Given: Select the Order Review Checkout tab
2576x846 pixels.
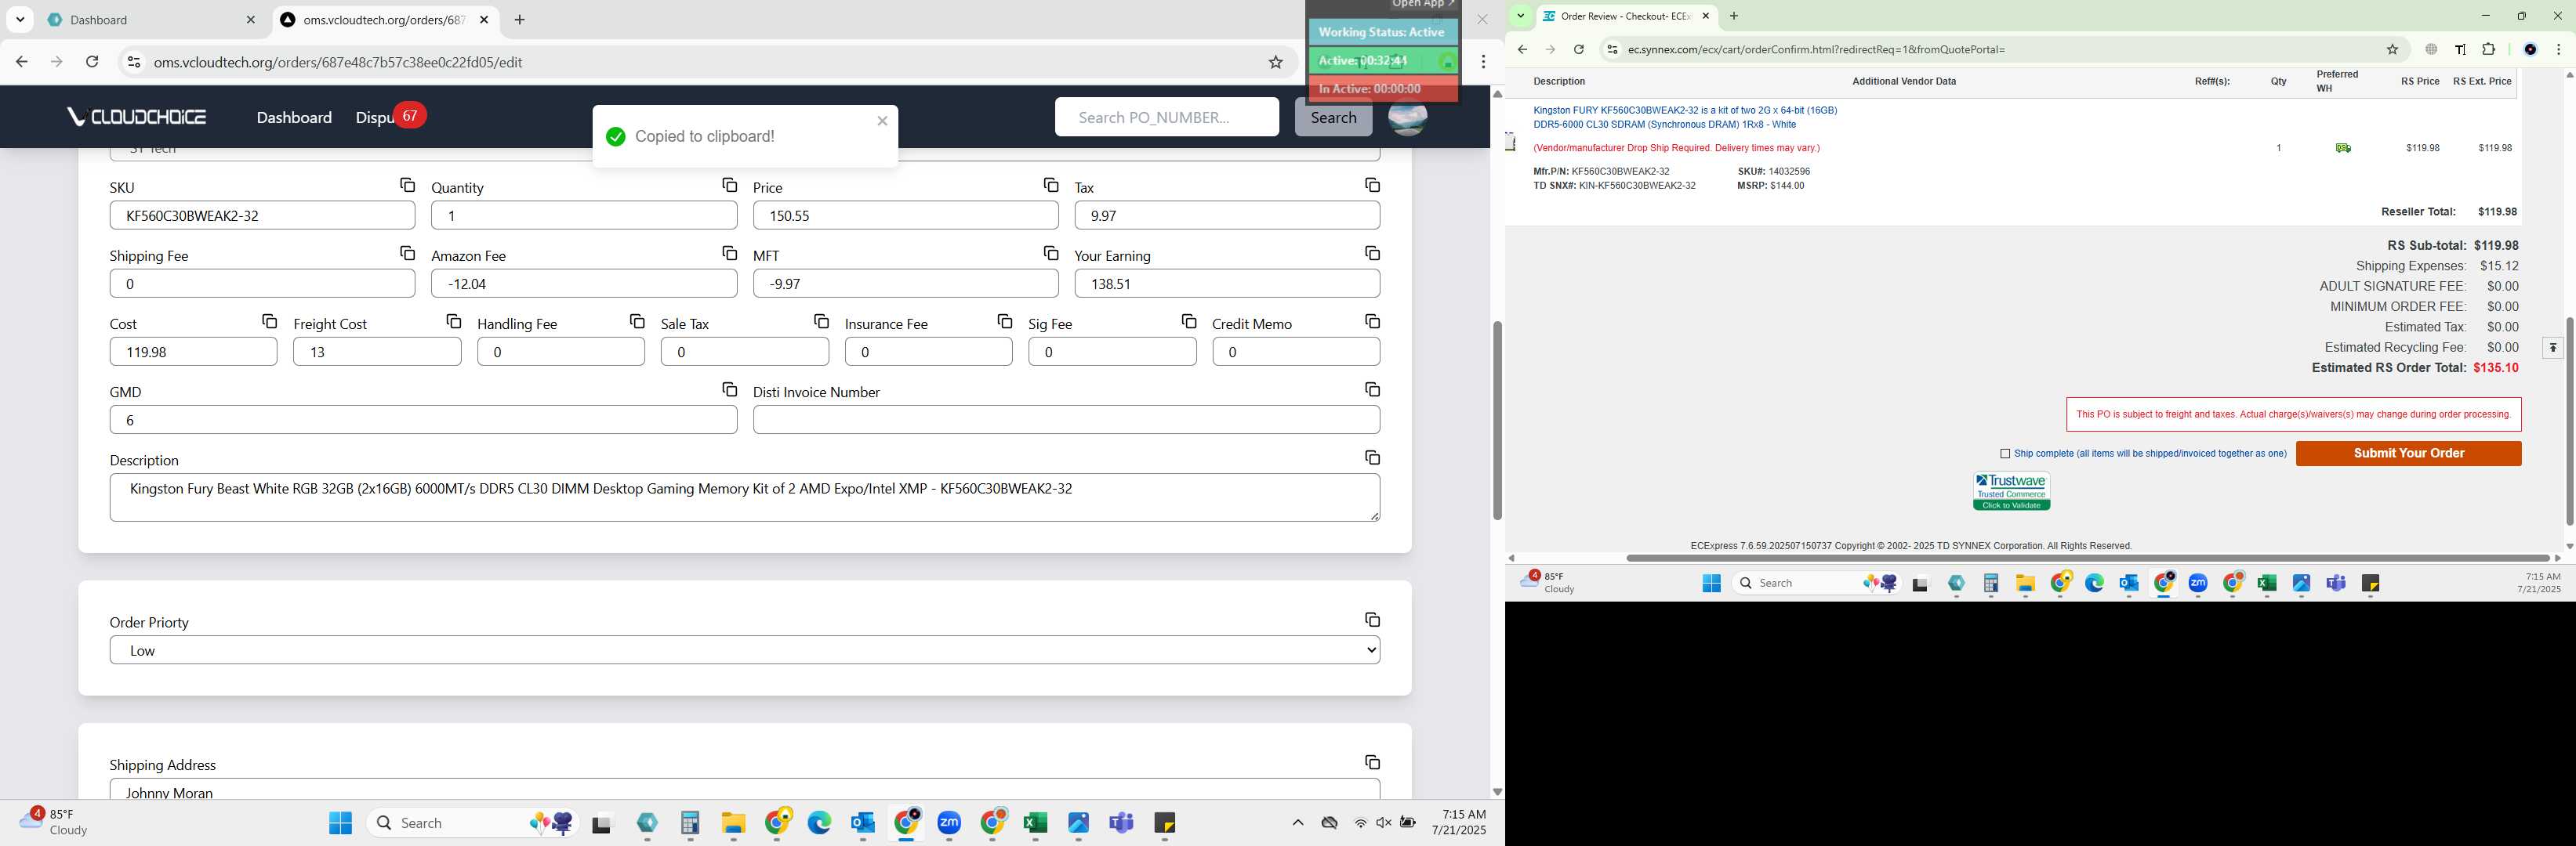Looking at the screenshot, I should click(x=1625, y=16).
